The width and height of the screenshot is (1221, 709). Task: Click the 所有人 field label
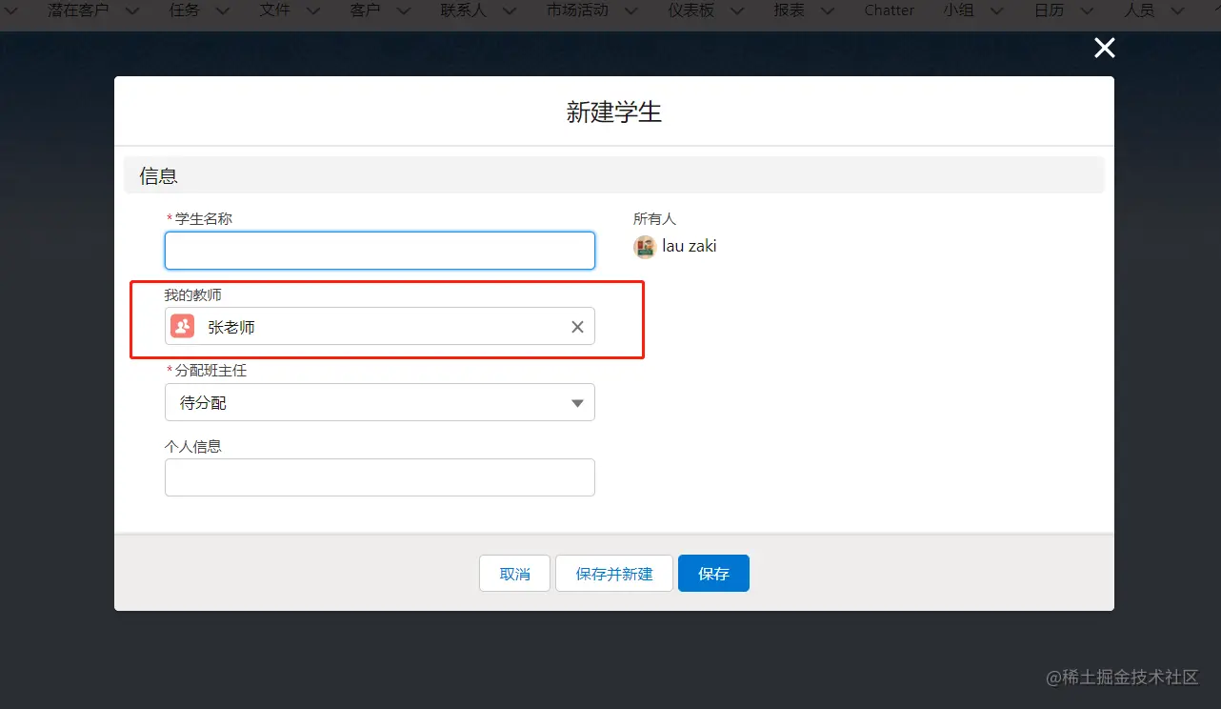(654, 218)
